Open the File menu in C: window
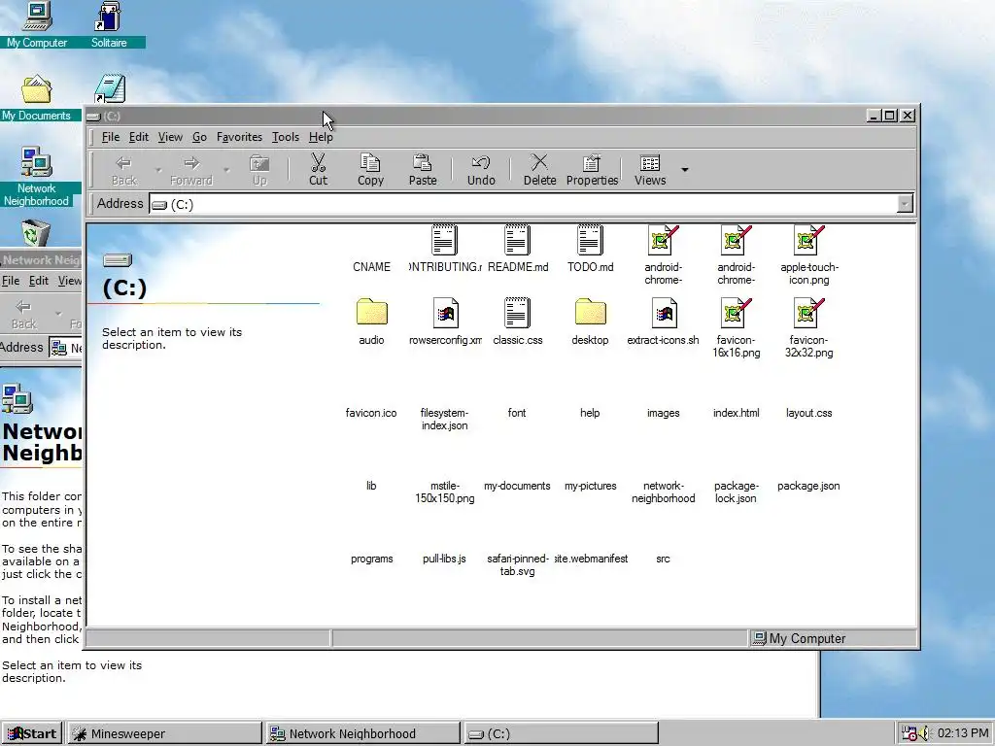The height and width of the screenshot is (746, 995). 111,137
